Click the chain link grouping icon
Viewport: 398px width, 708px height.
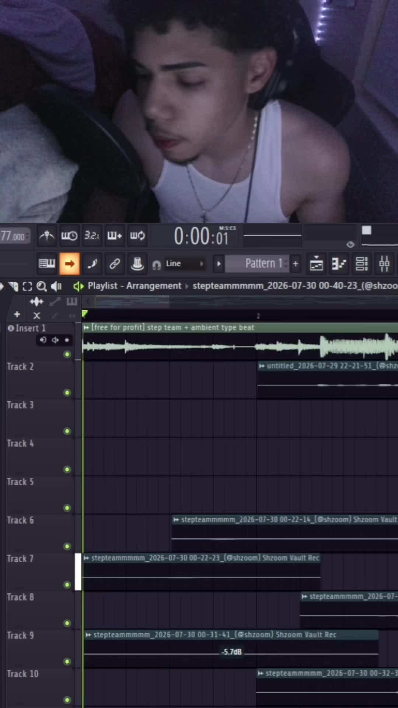tap(115, 264)
